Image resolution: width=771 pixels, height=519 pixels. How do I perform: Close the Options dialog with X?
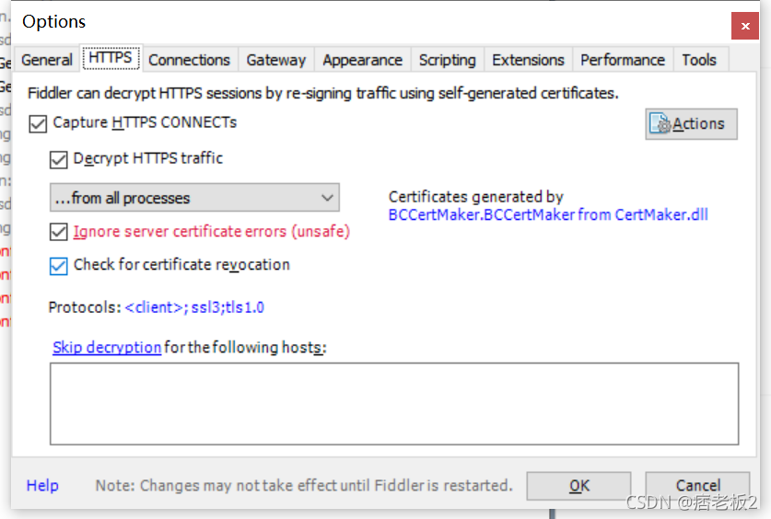click(745, 26)
